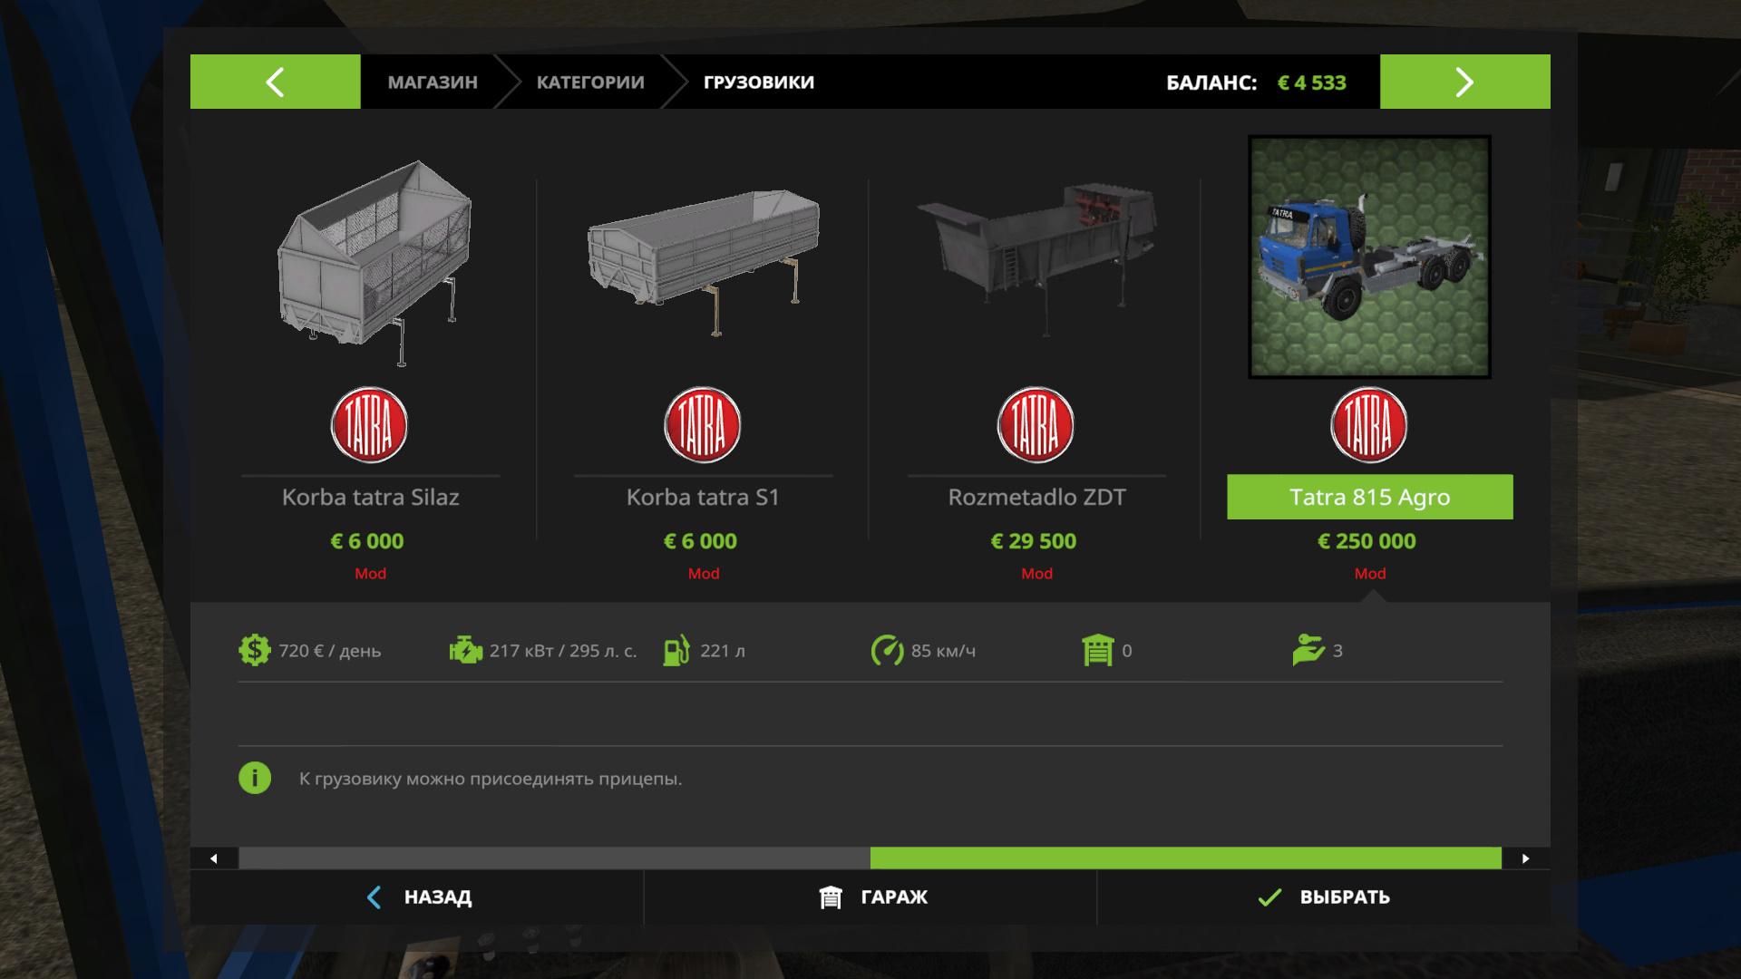Image resolution: width=1741 pixels, height=979 pixels.
Task: Open the КАТЕГОРИИ breadcrumb
Action: pos(590,82)
